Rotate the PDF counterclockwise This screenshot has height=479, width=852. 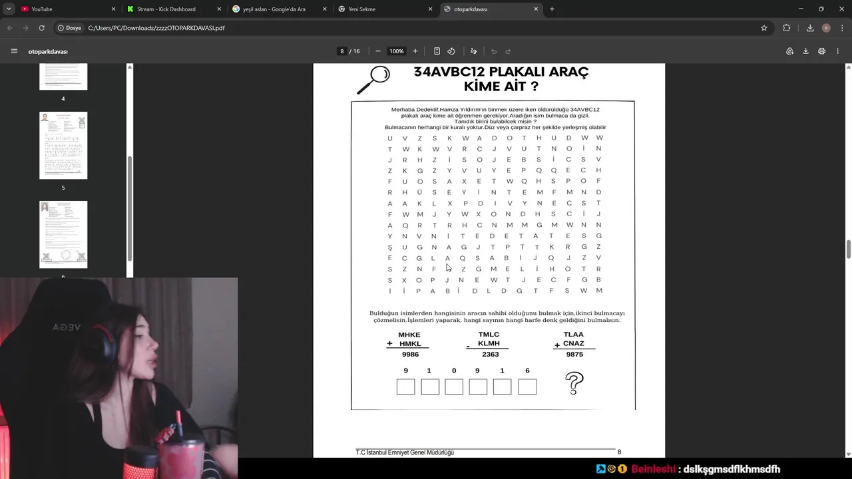pos(451,51)
